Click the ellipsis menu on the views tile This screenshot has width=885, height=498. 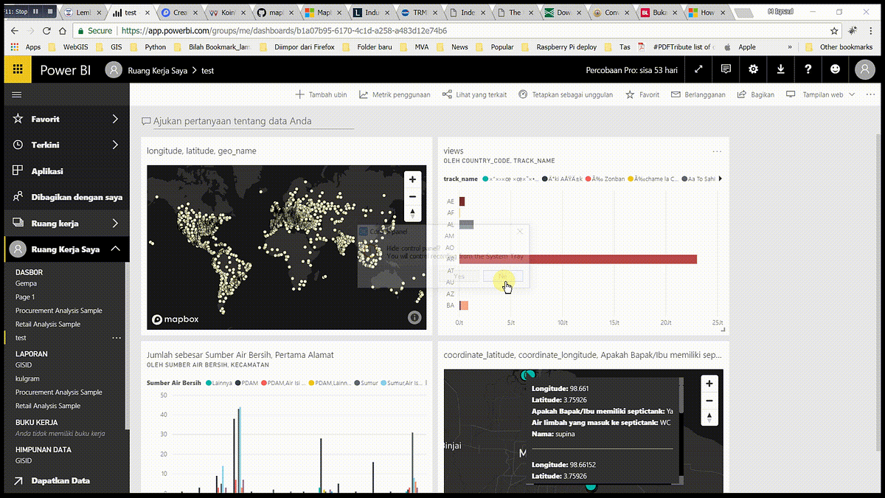(716, 151)
